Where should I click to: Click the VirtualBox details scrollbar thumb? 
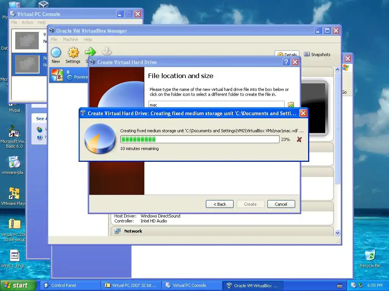coord(337,128)
